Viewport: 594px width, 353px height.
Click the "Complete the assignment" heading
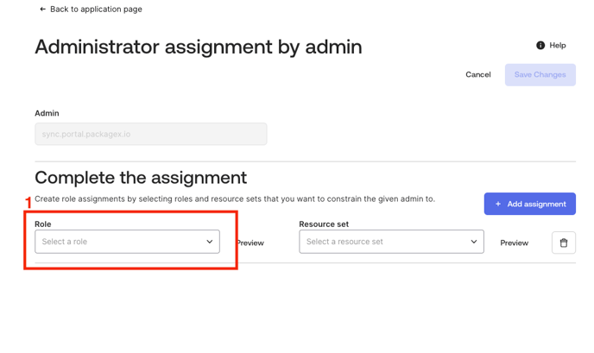point(141,178)
